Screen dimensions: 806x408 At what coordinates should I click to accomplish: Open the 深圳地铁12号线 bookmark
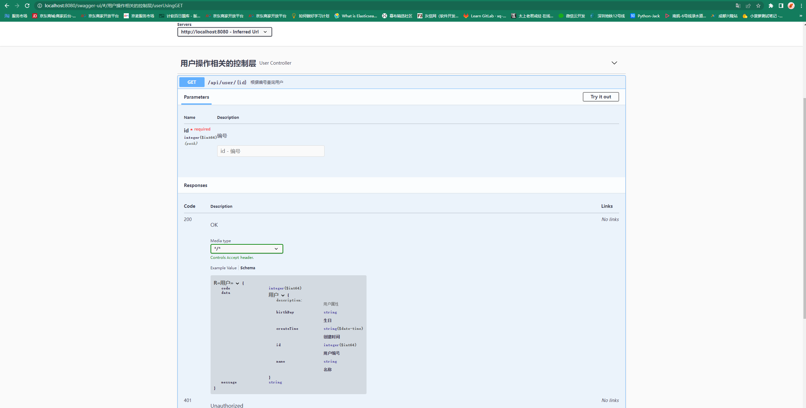[607, 16]
